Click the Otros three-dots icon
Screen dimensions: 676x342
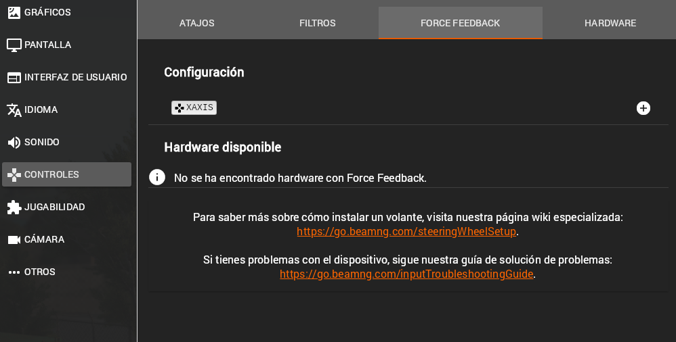tap(14, 272)
